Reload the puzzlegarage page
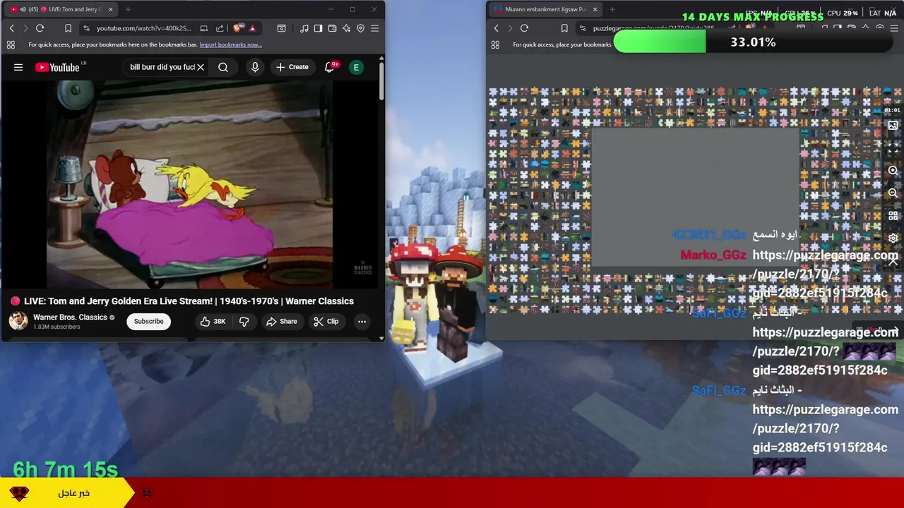The image size is (904, 508). (524, 28)
